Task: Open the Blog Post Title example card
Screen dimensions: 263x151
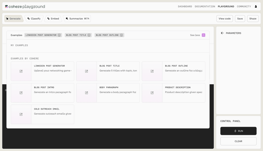Action: tap(108, 71)
